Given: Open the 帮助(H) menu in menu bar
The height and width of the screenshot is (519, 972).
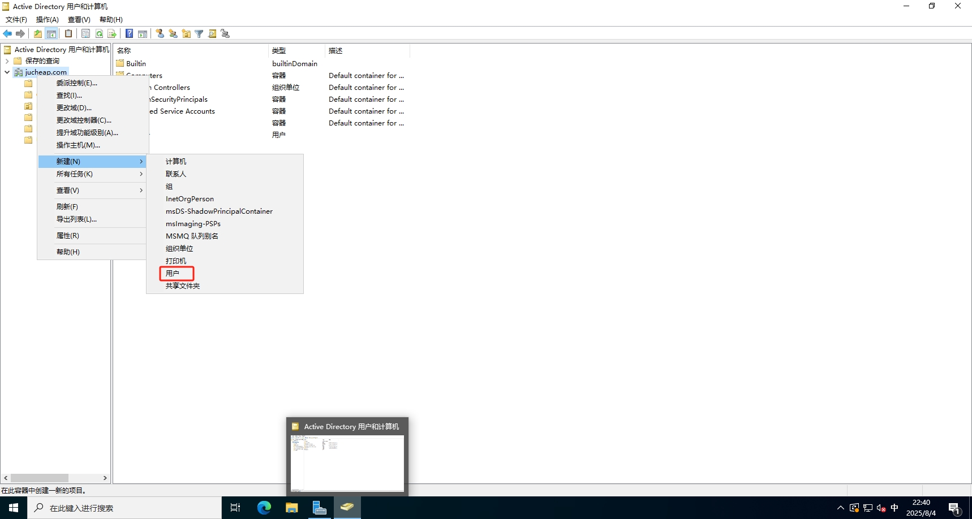Looking at the screenshot, I should click(111, 20).
